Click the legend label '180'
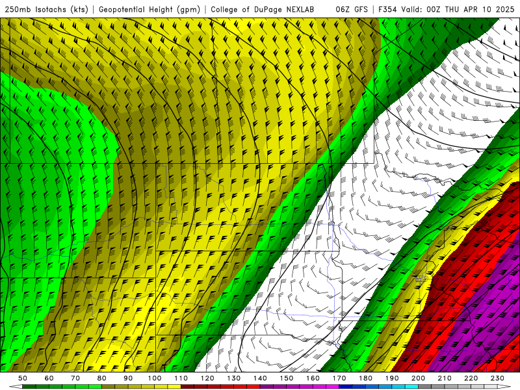The width and height of the screenshot is (520, 390). click(x=365, y=378)
